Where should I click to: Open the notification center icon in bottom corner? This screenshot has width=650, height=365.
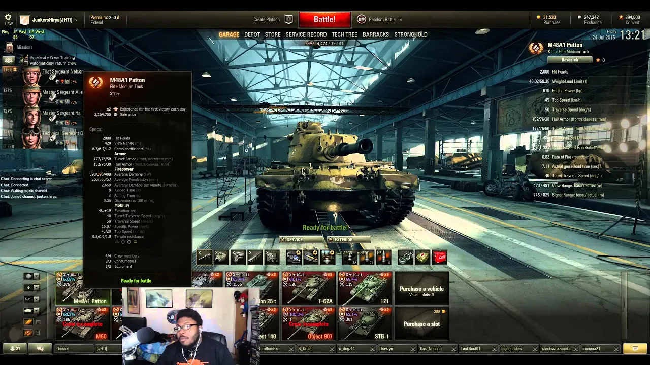[x=635, y=349]
